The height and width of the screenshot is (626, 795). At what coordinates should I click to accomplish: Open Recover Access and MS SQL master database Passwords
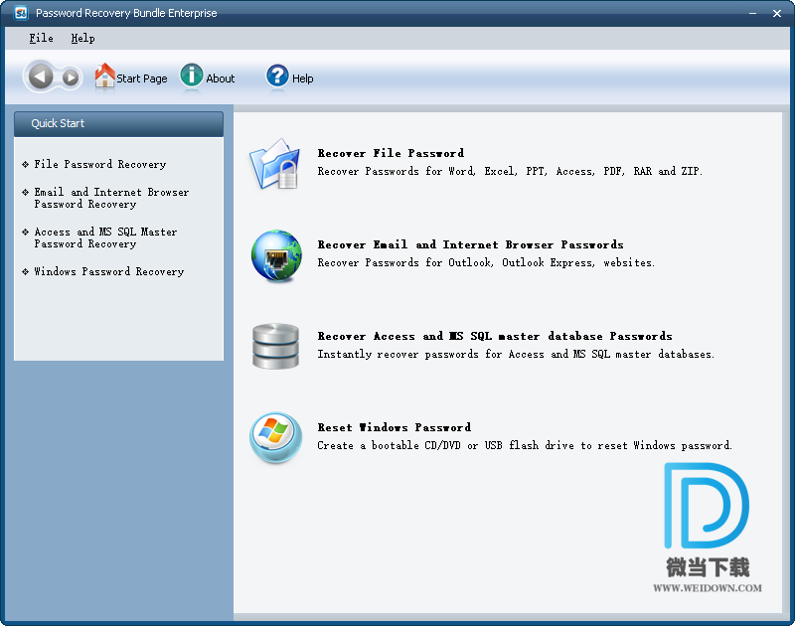[495, 336]
